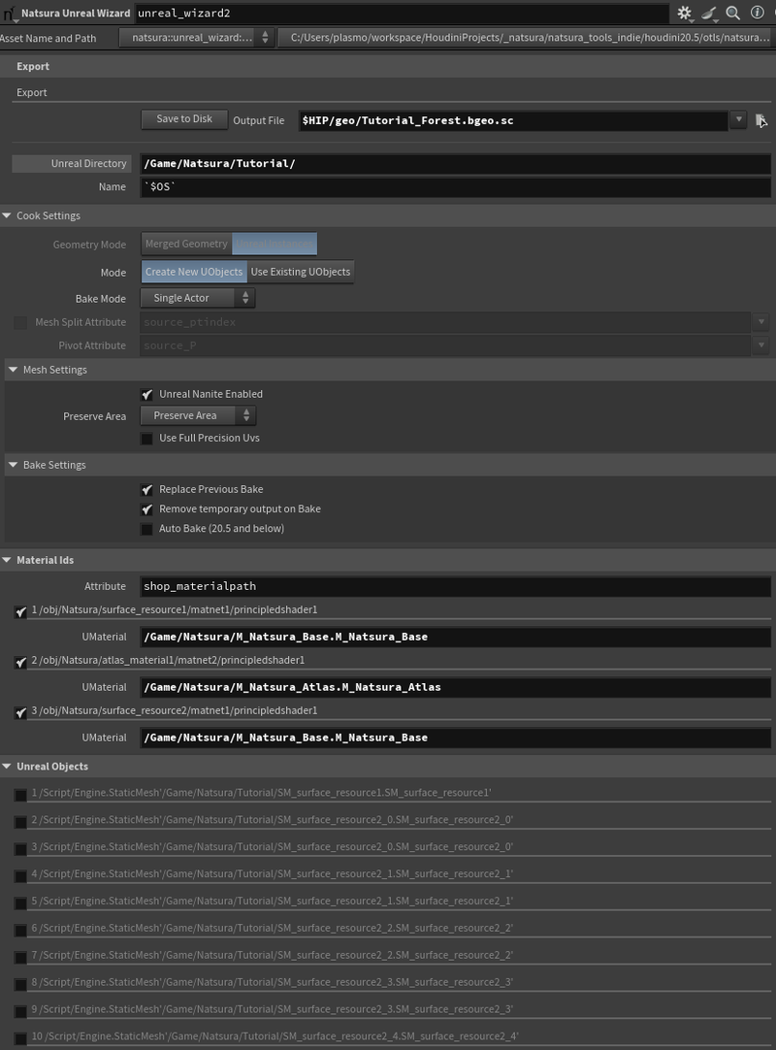Enable Use Full Precision Uvs
Screen dimensions: 776x1050
point(147,439)
